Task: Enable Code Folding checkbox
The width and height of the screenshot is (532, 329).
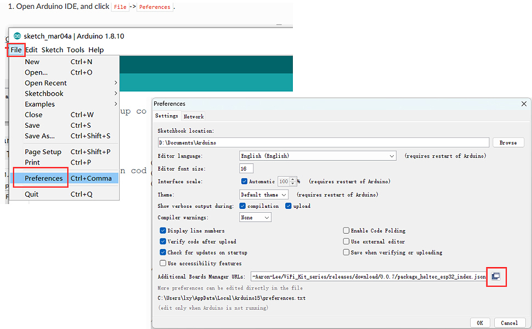Action: (x=346, y=231)
